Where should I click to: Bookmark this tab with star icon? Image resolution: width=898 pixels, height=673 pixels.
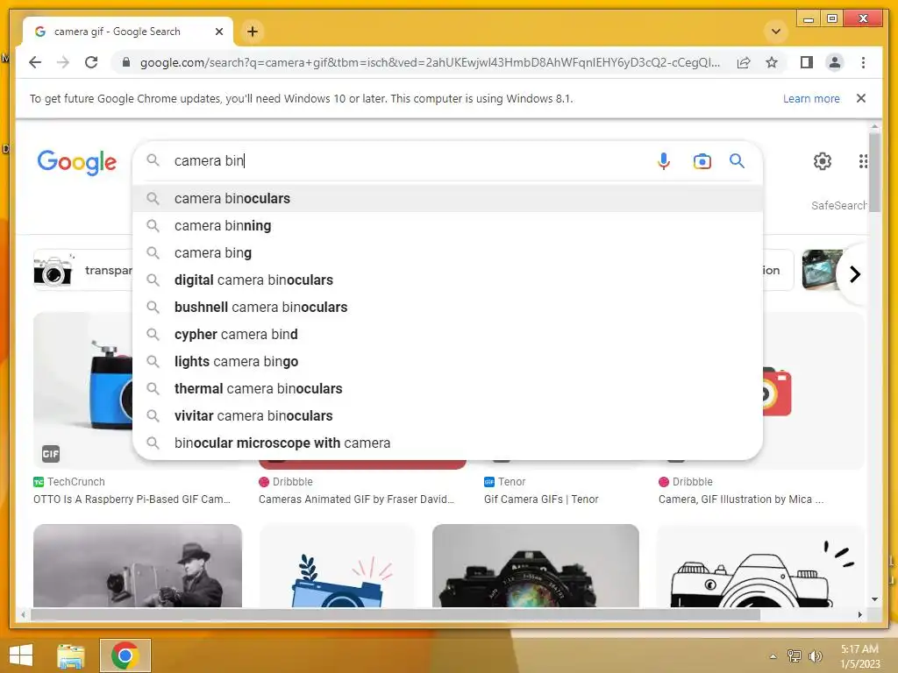coord(772,62)
